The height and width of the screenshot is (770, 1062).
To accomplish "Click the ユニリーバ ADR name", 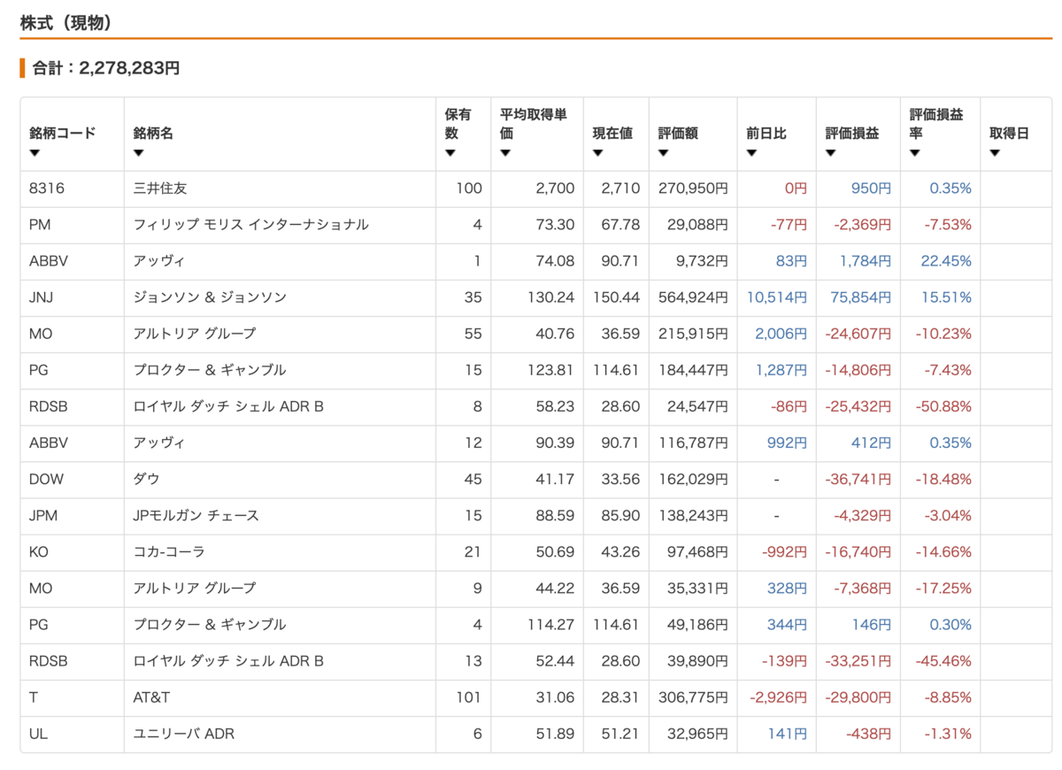I will click(184, 734).
